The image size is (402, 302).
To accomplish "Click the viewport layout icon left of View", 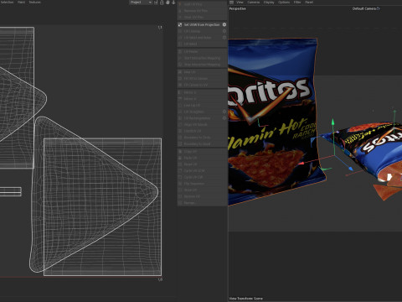I will click(x=231, y=3).
